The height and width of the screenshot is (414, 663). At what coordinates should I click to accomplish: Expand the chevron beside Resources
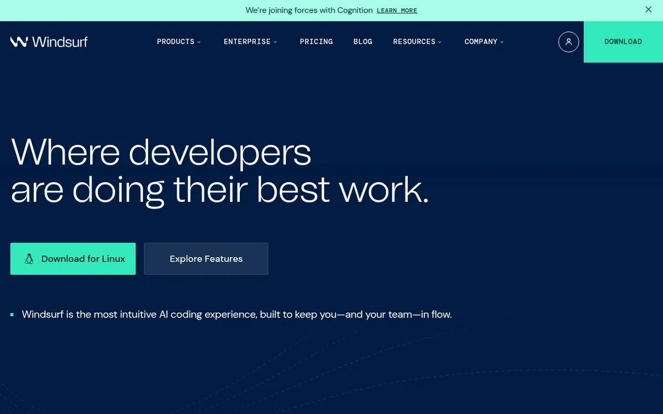[440, 42]
